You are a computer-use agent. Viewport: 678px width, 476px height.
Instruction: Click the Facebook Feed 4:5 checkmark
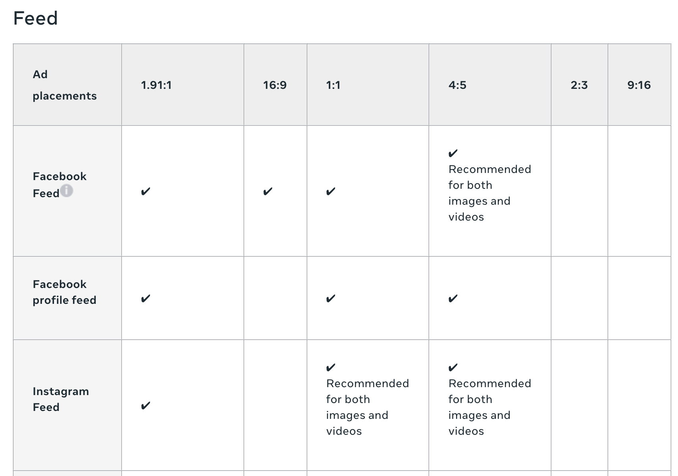coord(453,153)
